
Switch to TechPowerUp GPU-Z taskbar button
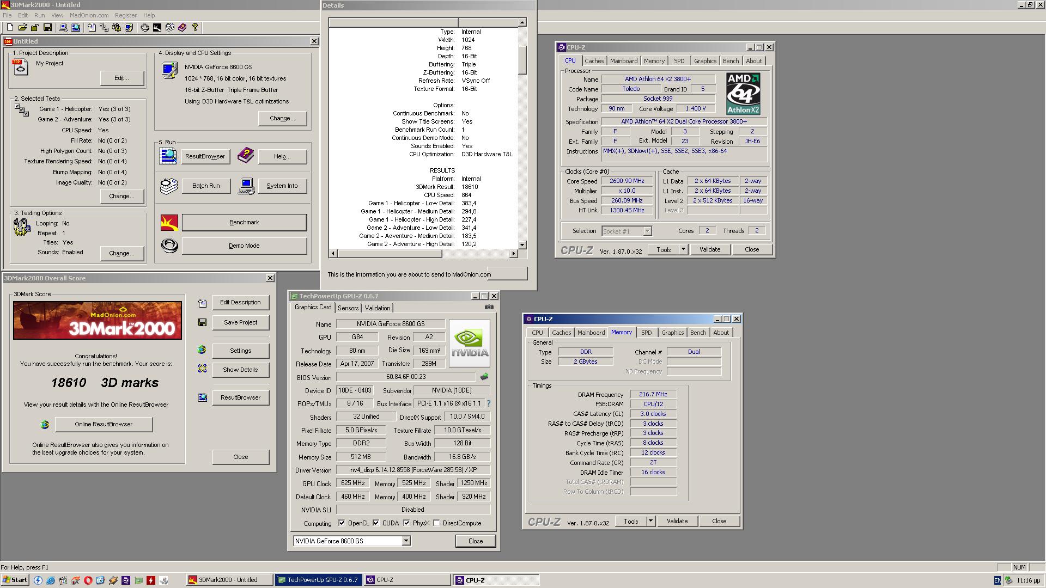point(318,580)
